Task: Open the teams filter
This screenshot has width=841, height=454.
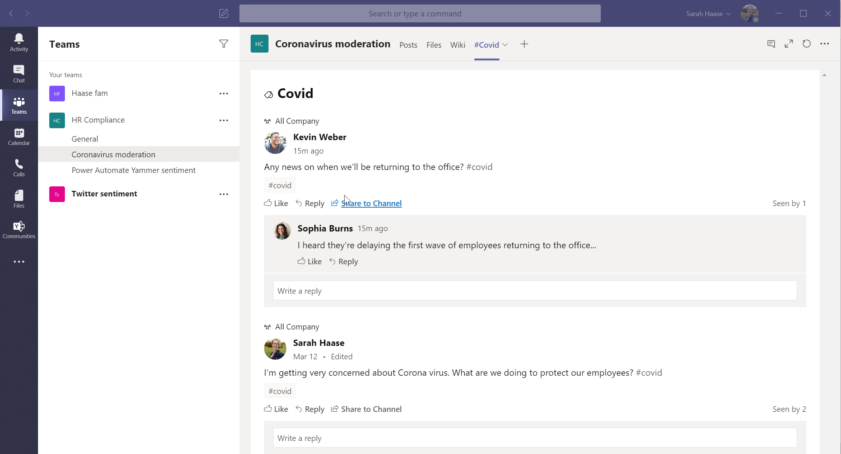Action: click(x=223, y=44)
